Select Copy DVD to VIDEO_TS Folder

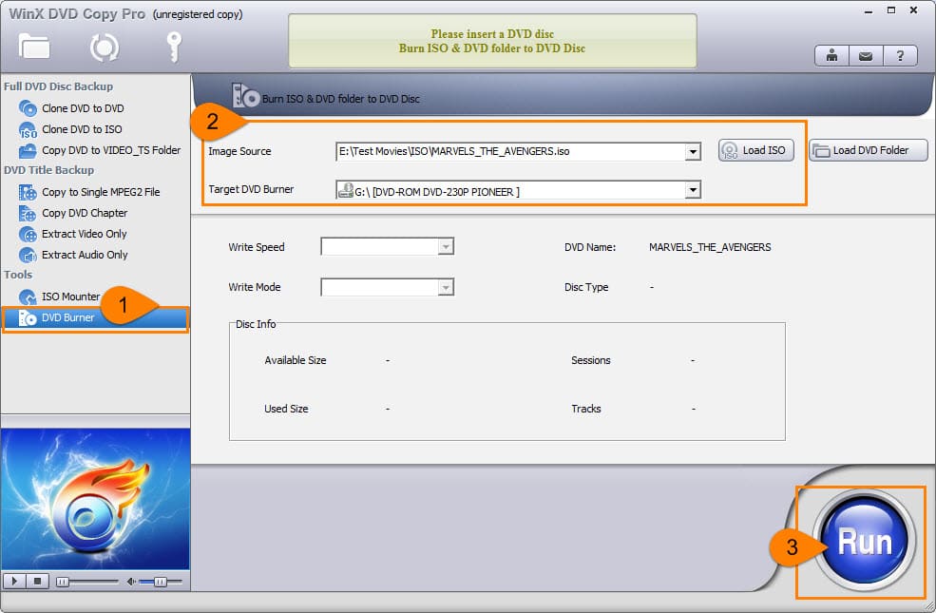(x=110, y=150)
